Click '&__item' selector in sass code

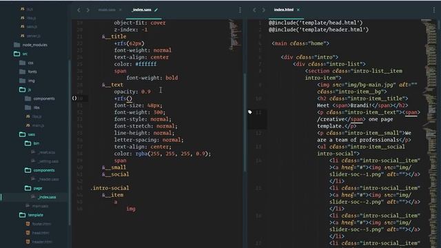112,195
